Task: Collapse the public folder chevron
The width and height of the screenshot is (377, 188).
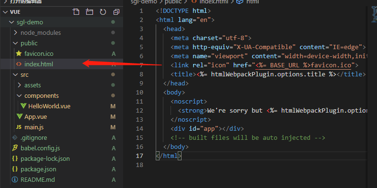Action: tap(15, 43)
